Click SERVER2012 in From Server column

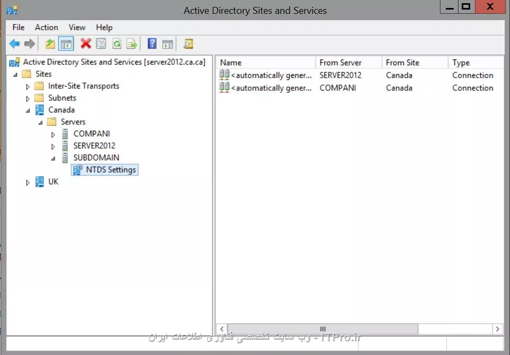[x=340, y=75]
